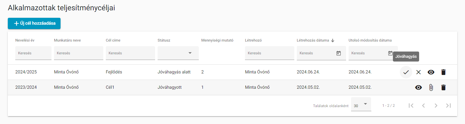This screenshot has height=124, width=465.
Task: Open the Találatok oldalanként page size dropdown
Action: tap(361, 104)
